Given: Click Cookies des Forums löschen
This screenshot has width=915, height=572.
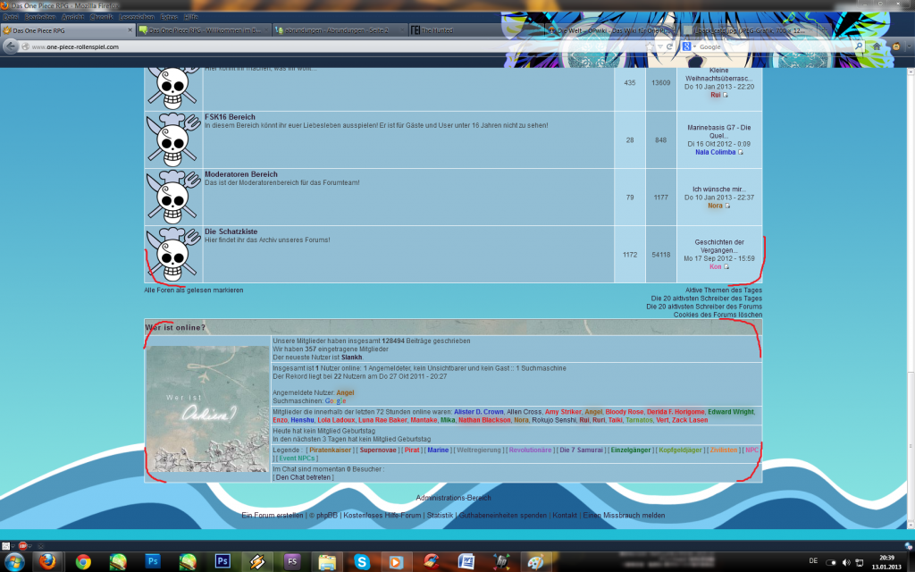Looking at the screenshot, I should (x=718, y=315).
